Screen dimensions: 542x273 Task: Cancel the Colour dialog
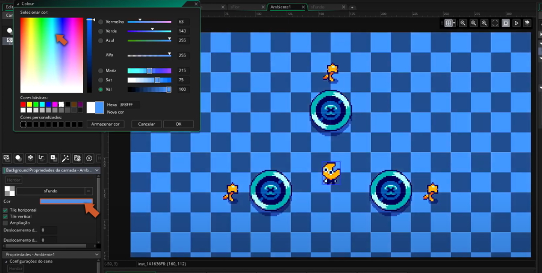(146, 124)
